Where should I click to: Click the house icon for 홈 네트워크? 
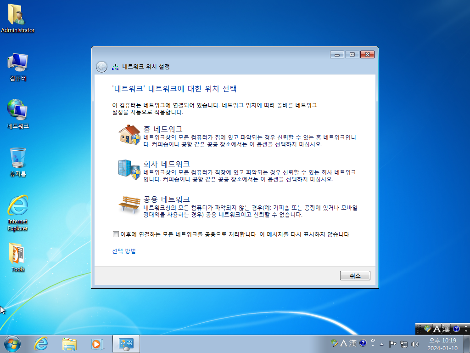129,135
